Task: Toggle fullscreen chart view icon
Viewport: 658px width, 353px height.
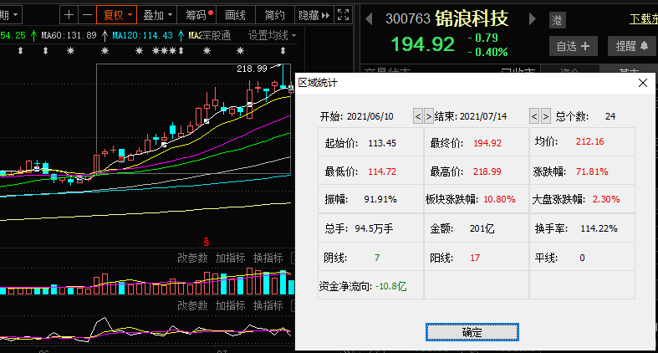Action: (343, 15)
